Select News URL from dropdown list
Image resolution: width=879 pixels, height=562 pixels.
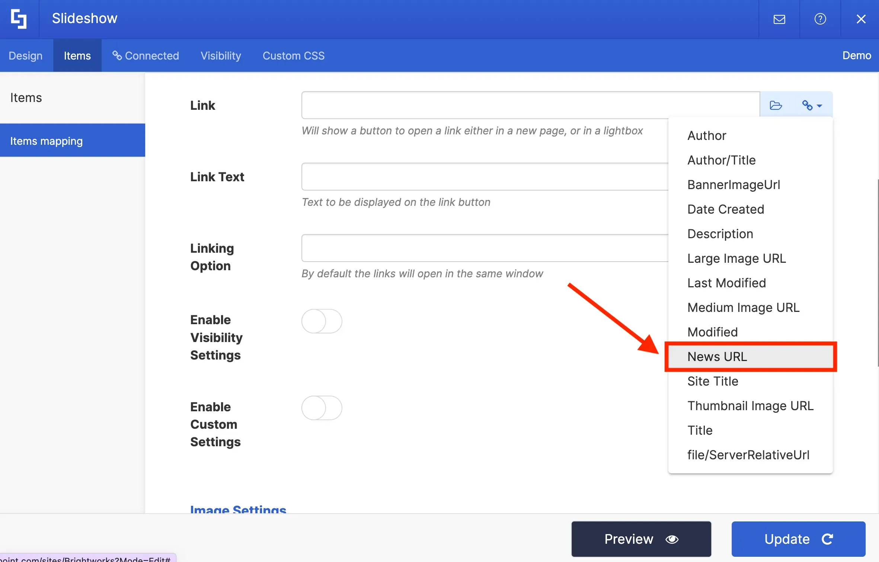pos(750,357)
